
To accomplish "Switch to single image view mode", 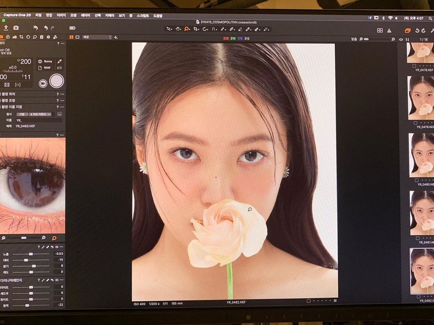I will pos(77,37).
